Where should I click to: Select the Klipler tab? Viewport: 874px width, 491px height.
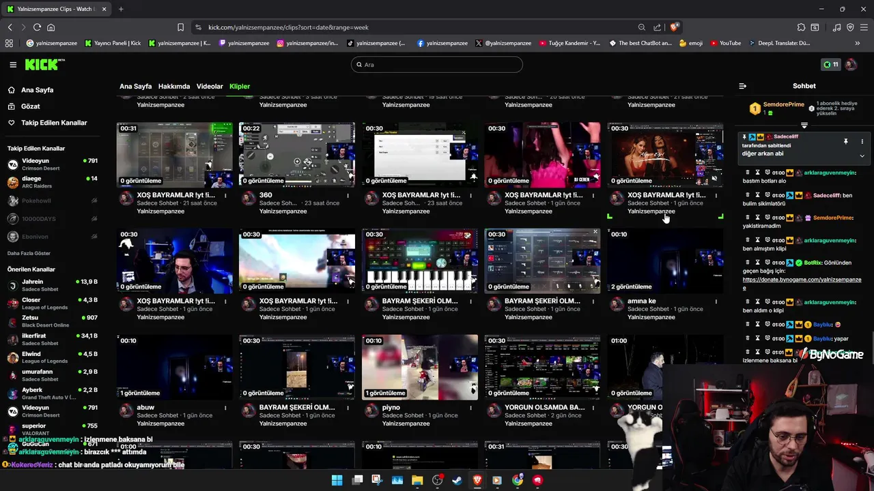coord(240,87)
